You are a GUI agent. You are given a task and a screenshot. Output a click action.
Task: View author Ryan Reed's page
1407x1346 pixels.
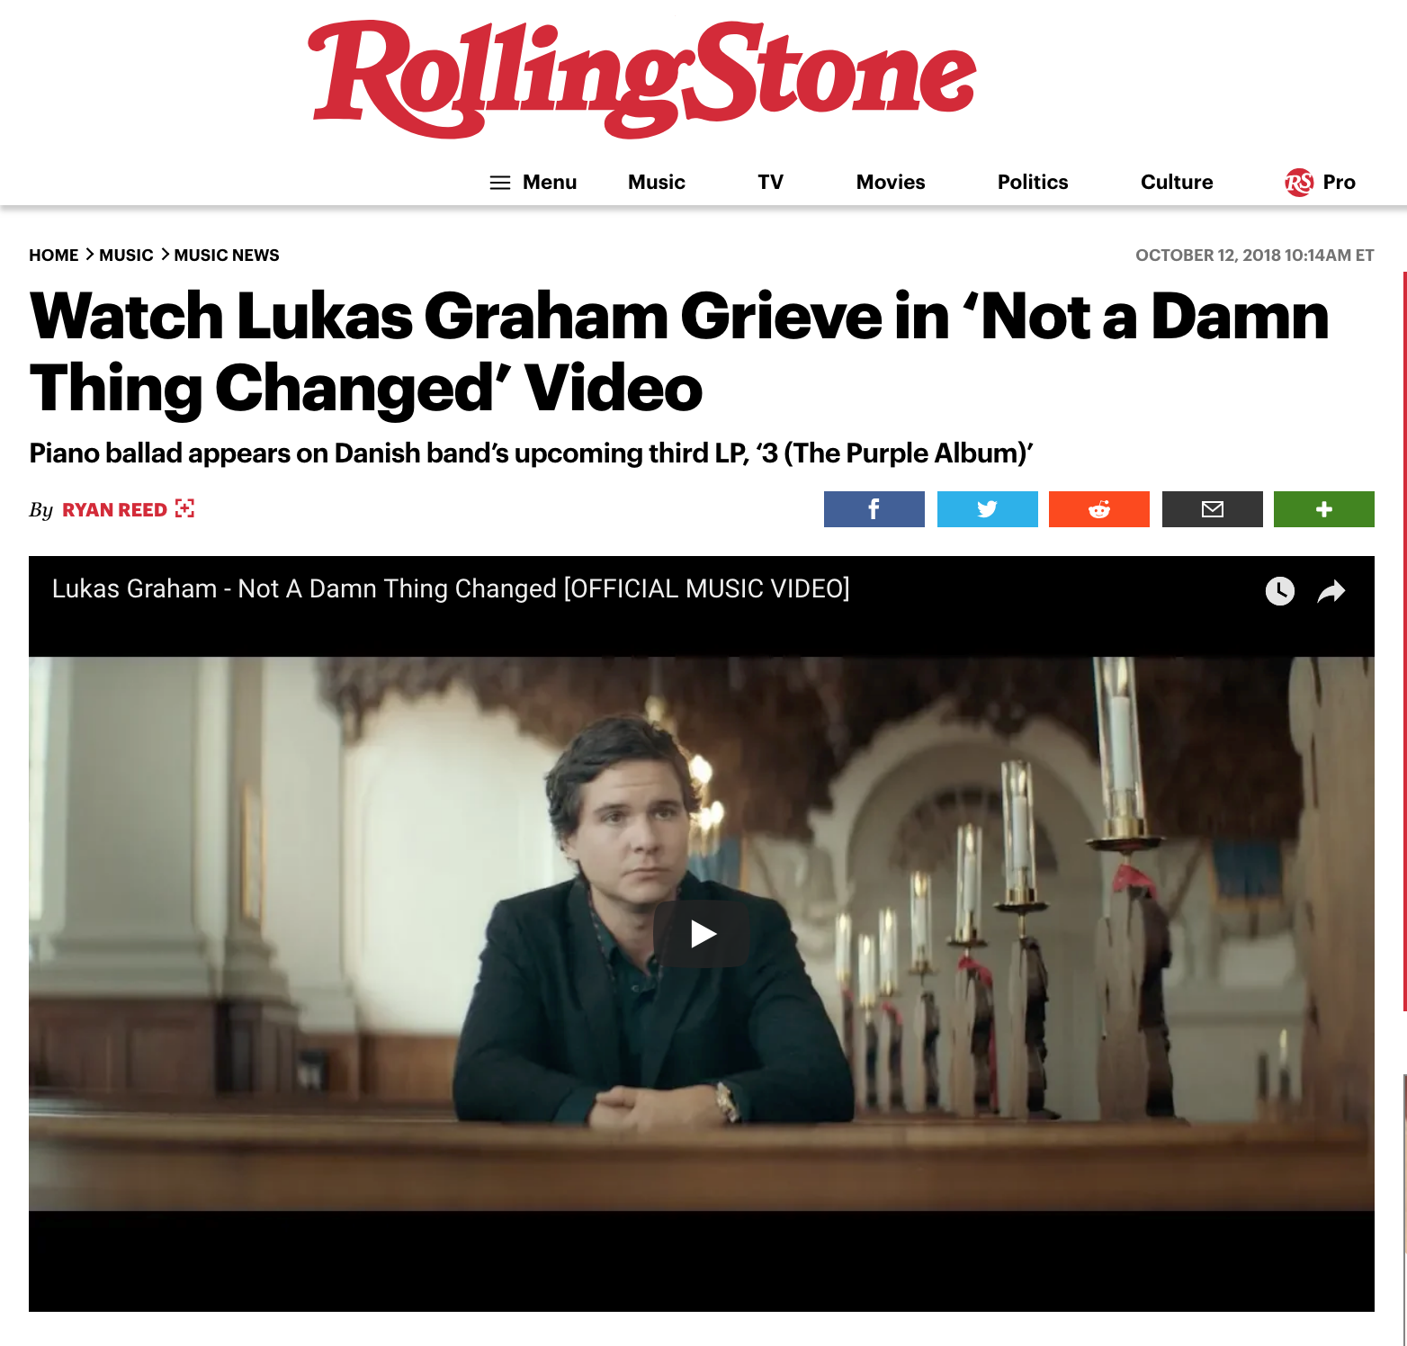pos(114,510)
